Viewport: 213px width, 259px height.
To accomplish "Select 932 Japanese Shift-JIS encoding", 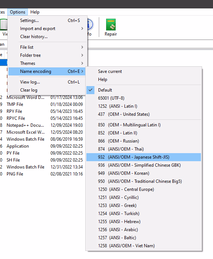I will [x=143, y=157].
